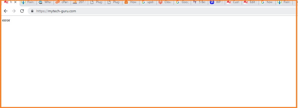Open the 'Plugi' tab next to the 'How' tab
298x108 pixels.
[x=114, y=2]
